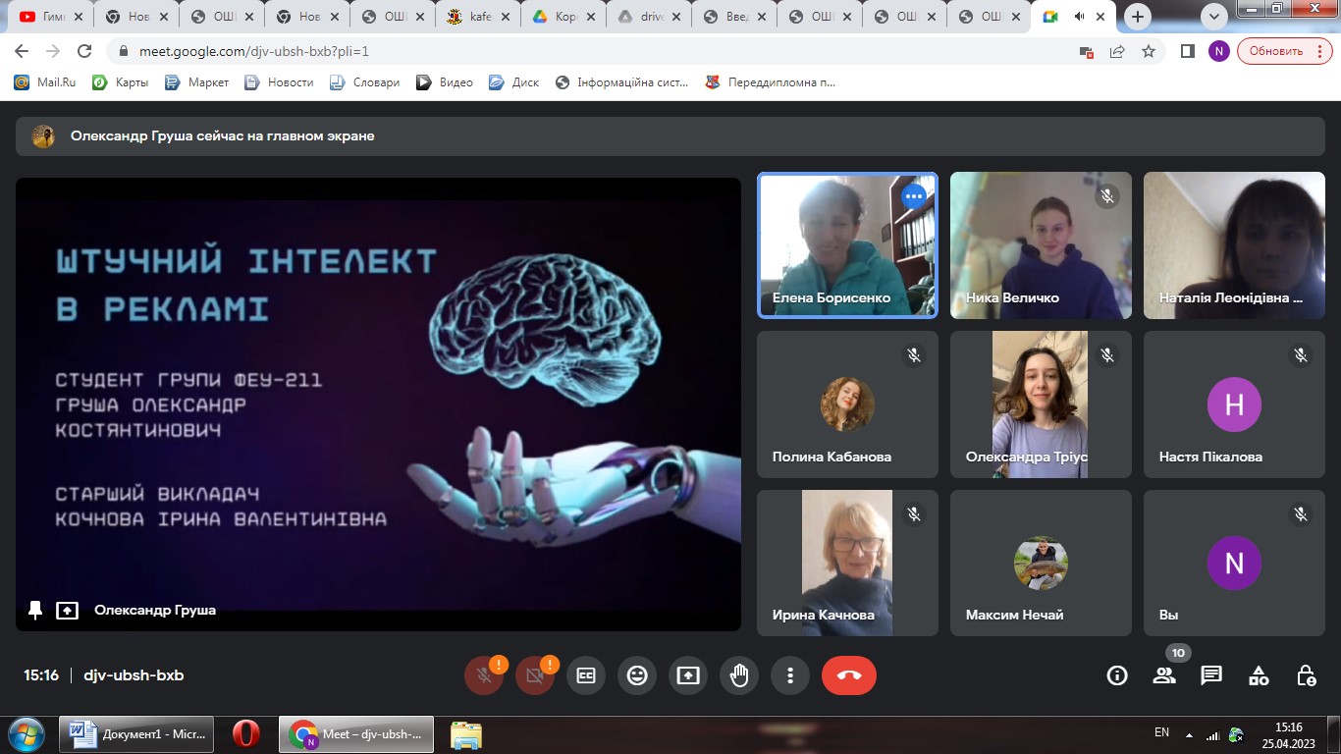
Task: Open more options three-dot menu
Action: 790,675
